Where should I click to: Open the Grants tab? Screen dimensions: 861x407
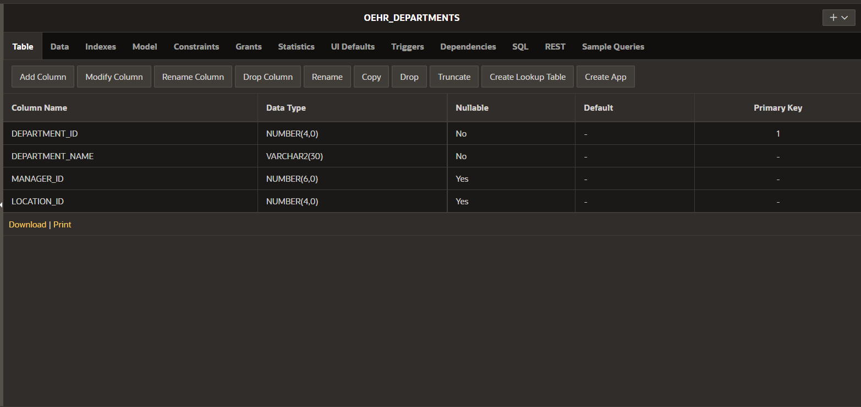(x=248, y=46)
